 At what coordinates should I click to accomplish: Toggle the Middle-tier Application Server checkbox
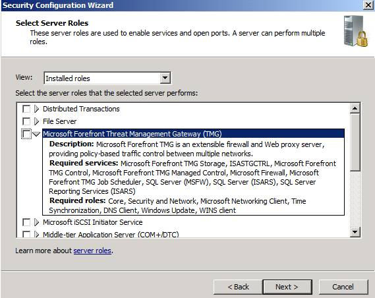[26, 234]
